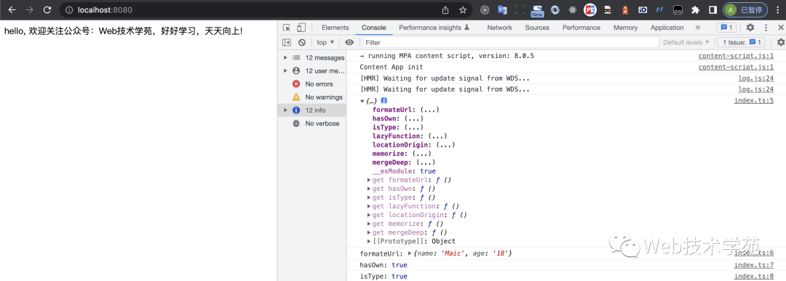The height and width of the screenshot is (281, 786).
Task: Activate the inspect element picker tool
Action: tap(287, 28)
